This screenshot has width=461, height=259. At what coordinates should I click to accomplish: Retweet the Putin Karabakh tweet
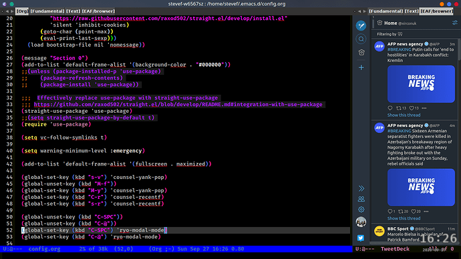pos(401,108)
